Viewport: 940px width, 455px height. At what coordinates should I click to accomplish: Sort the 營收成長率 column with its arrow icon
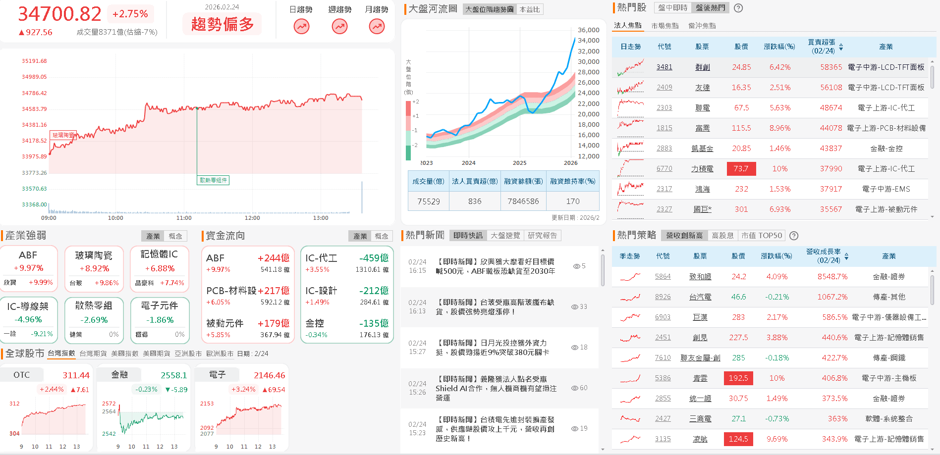847,256
